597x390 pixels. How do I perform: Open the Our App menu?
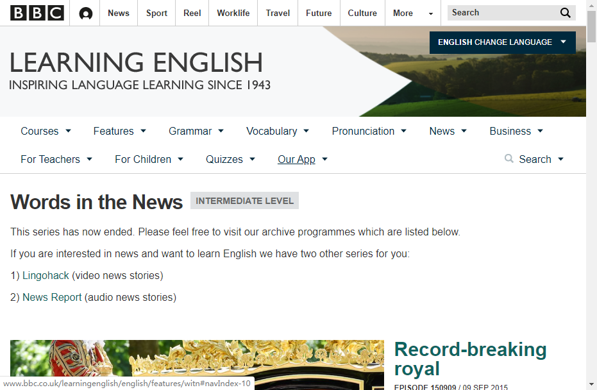302,159
